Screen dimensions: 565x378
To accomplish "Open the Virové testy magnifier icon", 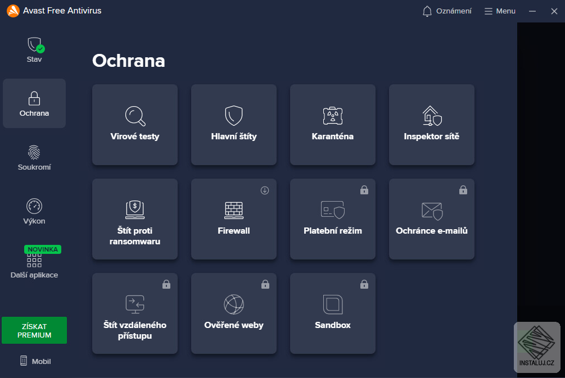I will pos(135,116).
